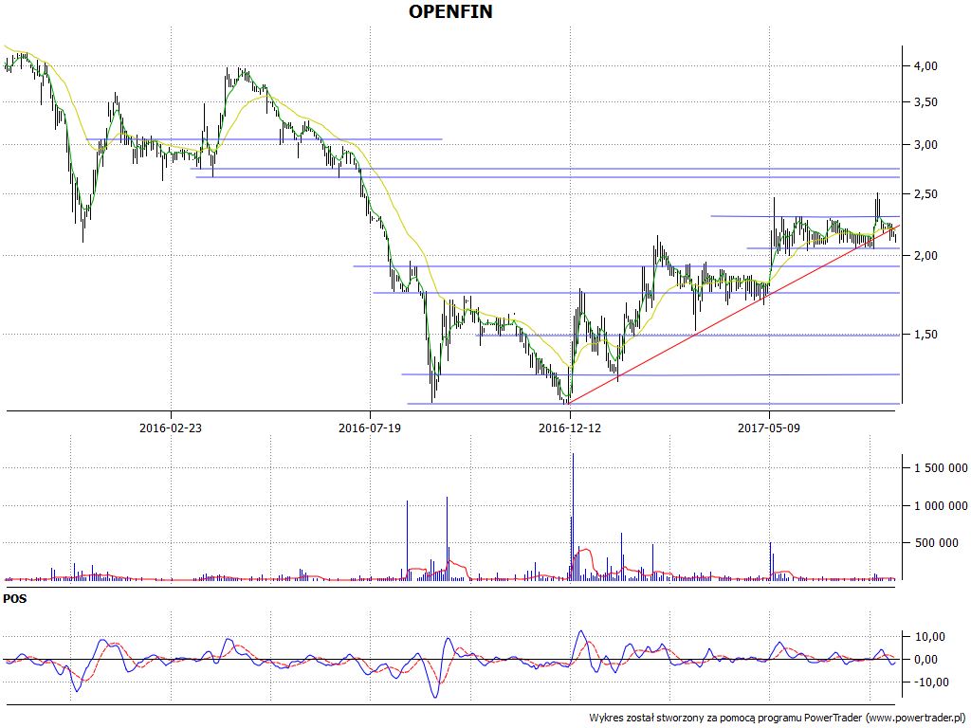Screen dimensions: 971x728
Task: Click the 3,50 price axis label
Action: click(925, 102)
